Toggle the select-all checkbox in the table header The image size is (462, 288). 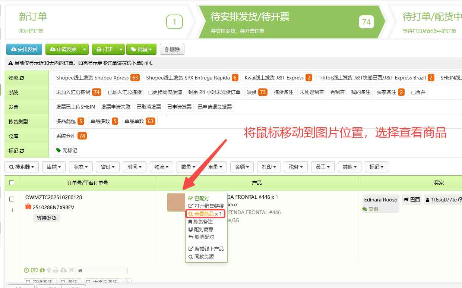[12, 182]
